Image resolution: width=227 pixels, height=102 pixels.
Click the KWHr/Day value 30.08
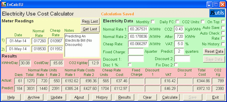click(25, 63)
